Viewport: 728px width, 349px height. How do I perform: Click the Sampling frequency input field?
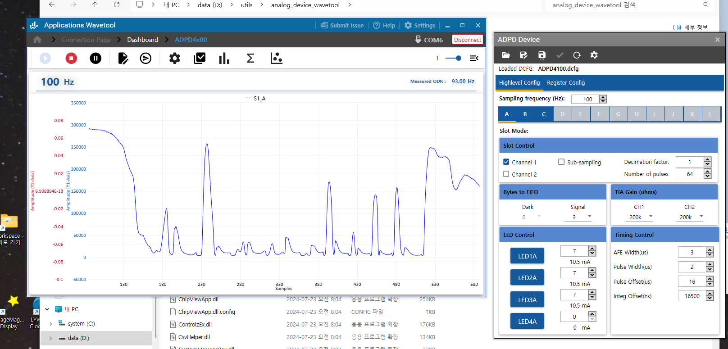click(585, 99)
